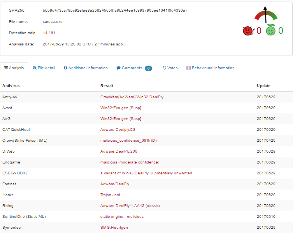This screenshot has width=295, height=233.
Task: Open the Analysis tab
Action: 14,68
